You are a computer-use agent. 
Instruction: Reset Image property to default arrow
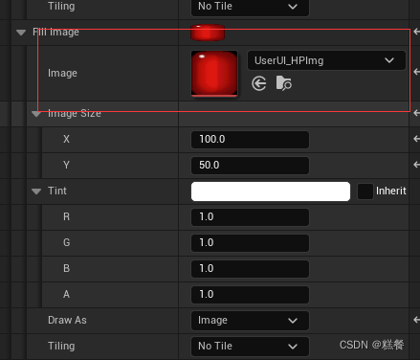416,72
